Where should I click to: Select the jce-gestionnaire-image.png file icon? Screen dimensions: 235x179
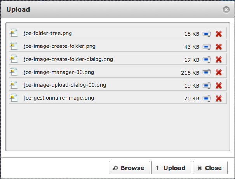click(x=14, y=98)
